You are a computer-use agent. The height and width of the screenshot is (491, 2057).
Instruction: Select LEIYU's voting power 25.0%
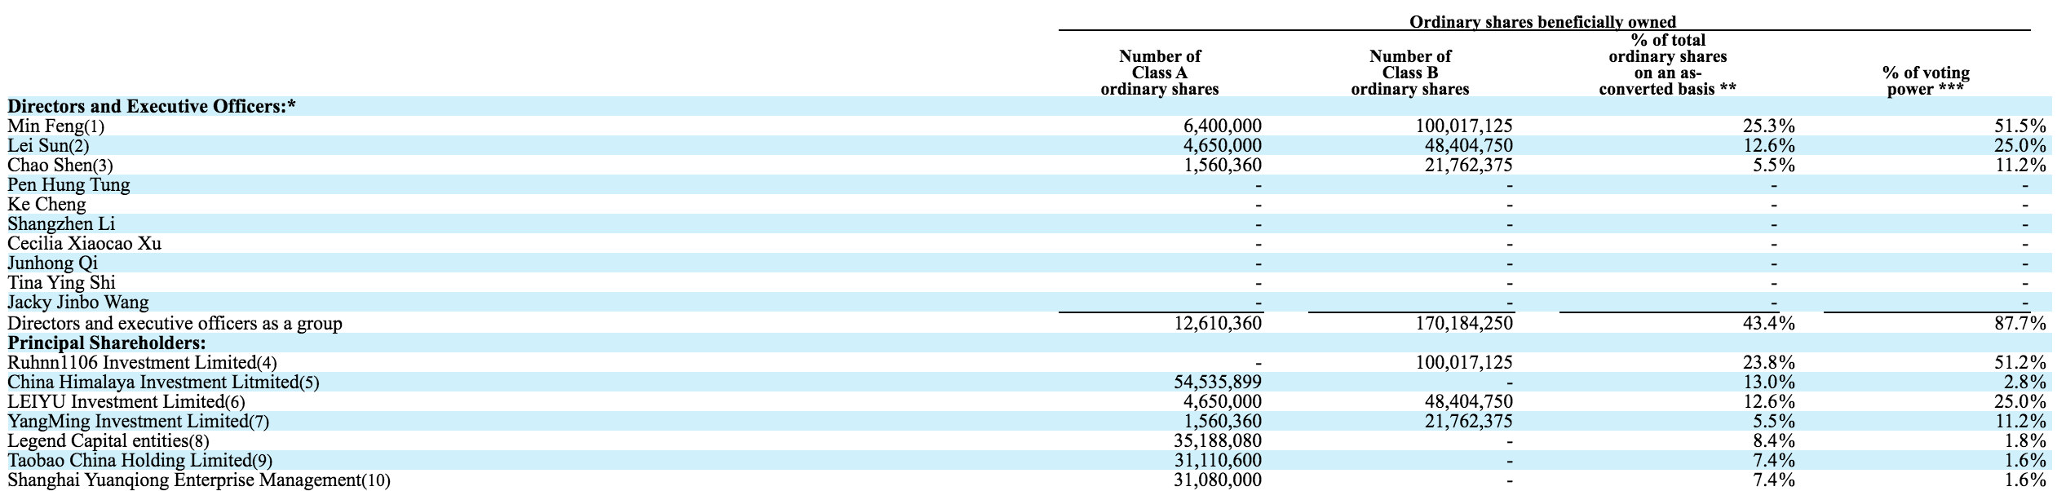[x=2020, y=402]
